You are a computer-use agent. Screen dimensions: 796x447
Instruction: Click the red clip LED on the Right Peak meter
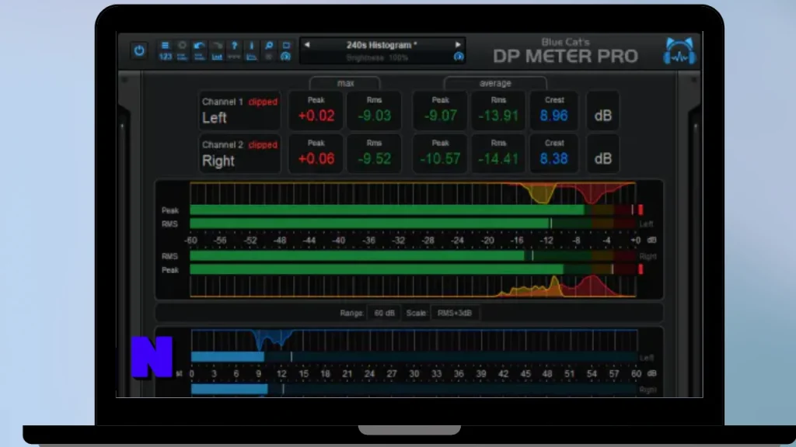(641, 269)
